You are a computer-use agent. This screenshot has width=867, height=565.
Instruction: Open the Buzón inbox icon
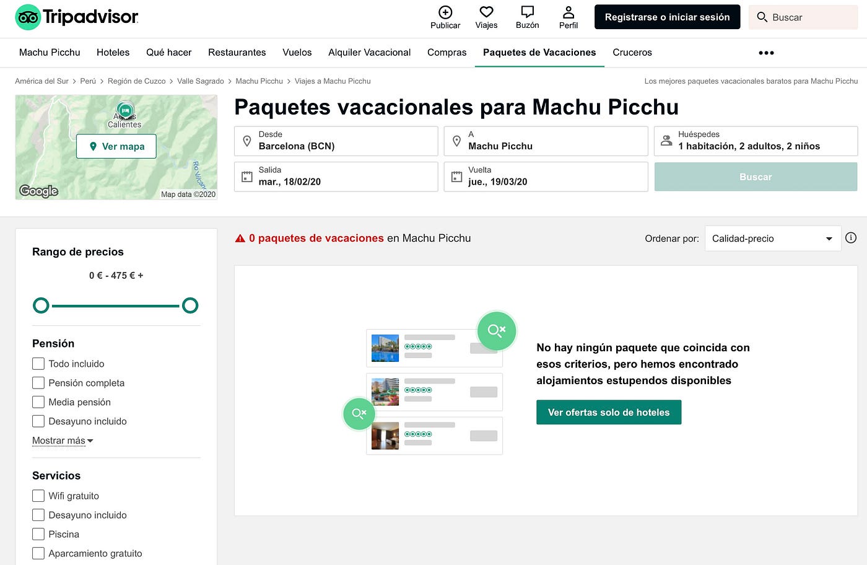click(527, 12)
